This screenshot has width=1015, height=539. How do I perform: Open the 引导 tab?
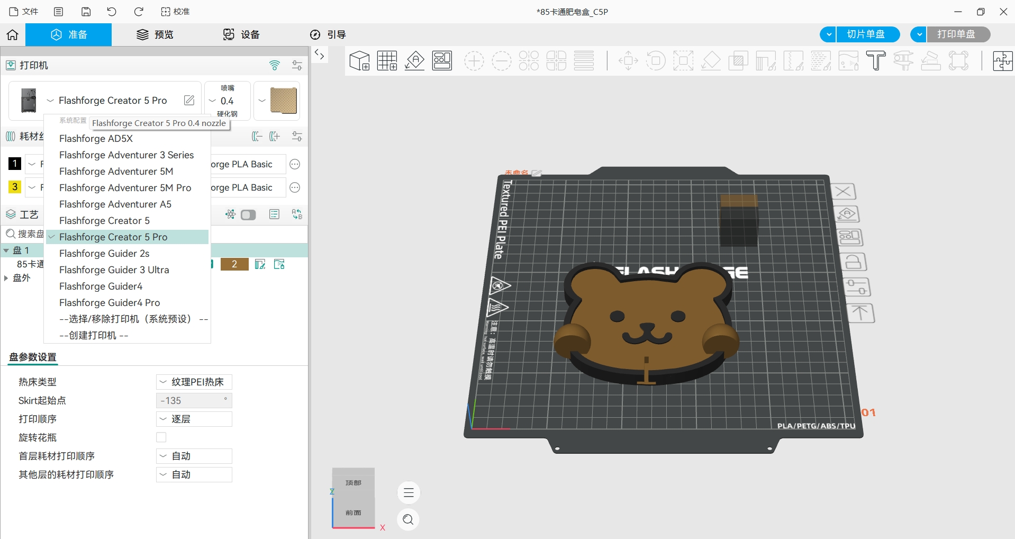(x=328, y=35)
